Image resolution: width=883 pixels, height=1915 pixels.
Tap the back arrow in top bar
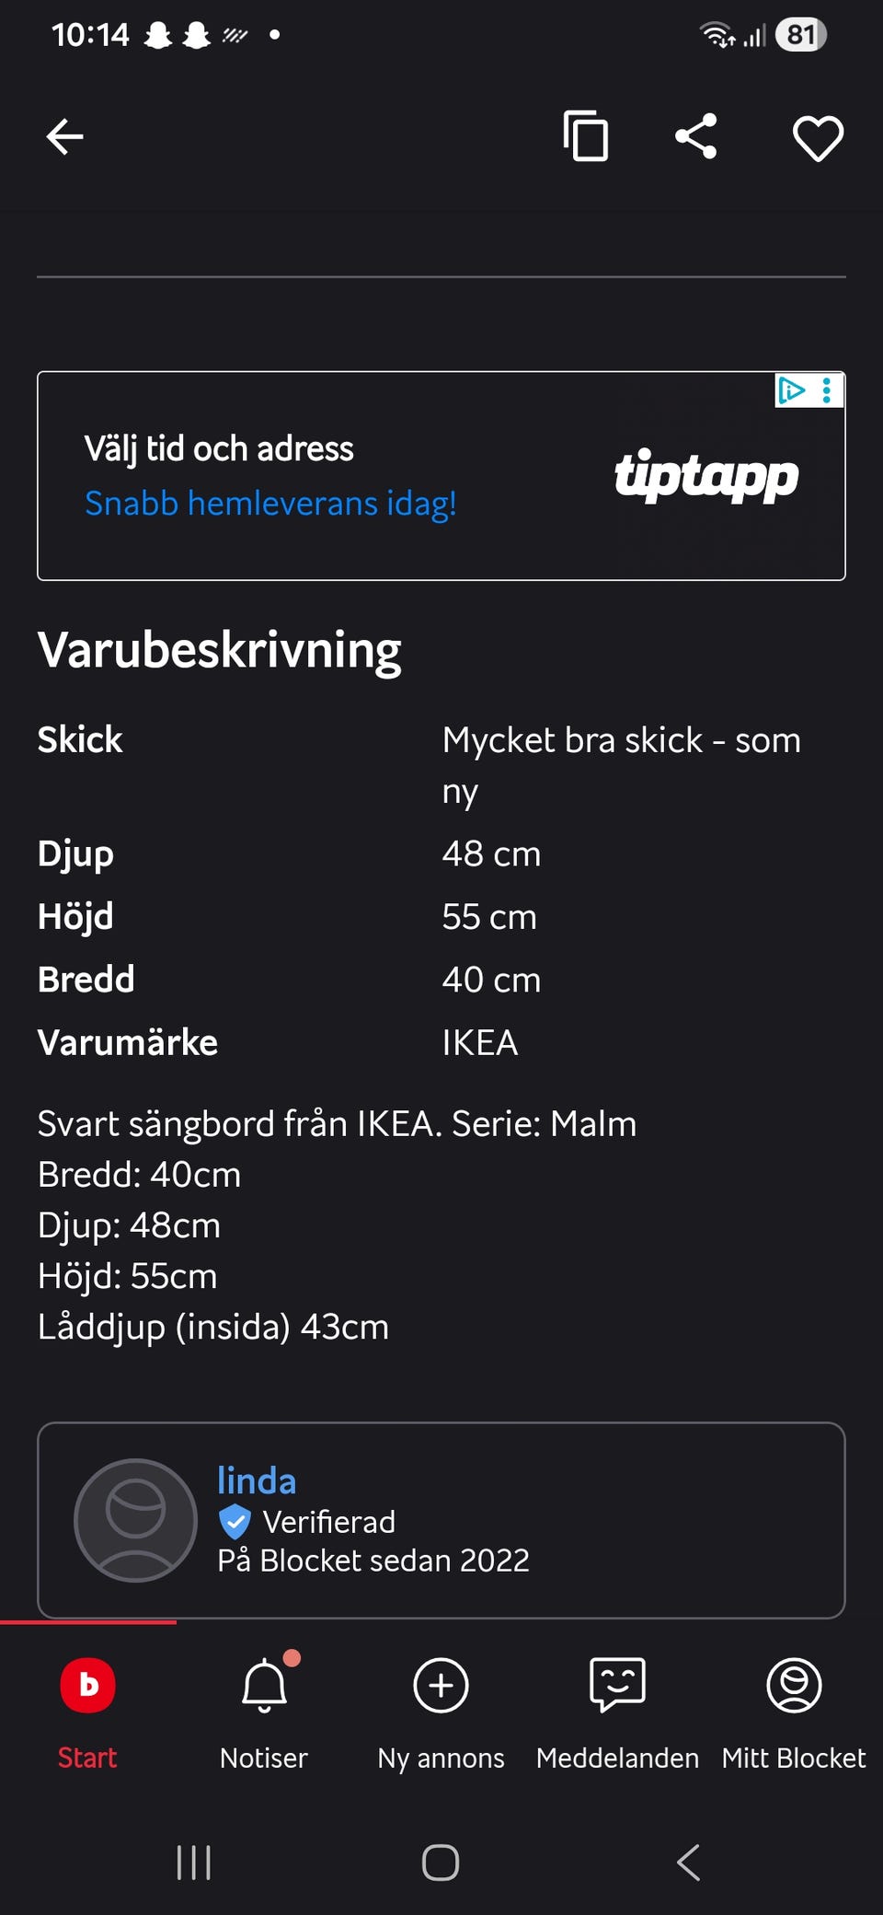(x=64, y=137)
